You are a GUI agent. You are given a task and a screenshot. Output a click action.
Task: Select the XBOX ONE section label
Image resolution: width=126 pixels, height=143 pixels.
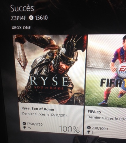[x=21, y=28]
